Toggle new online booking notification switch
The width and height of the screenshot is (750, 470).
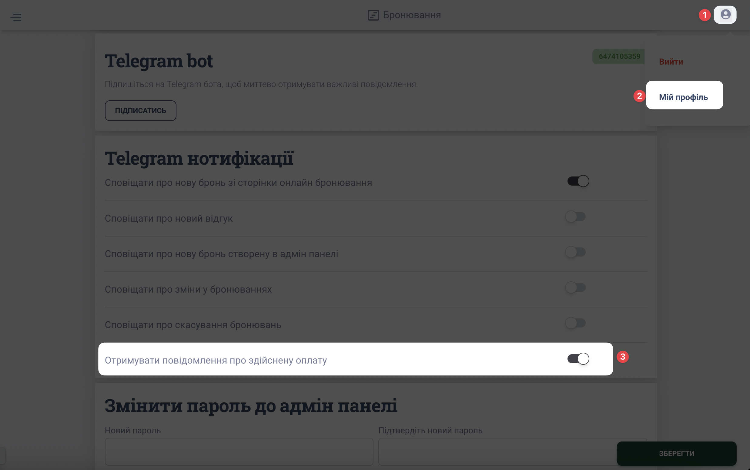578,181
